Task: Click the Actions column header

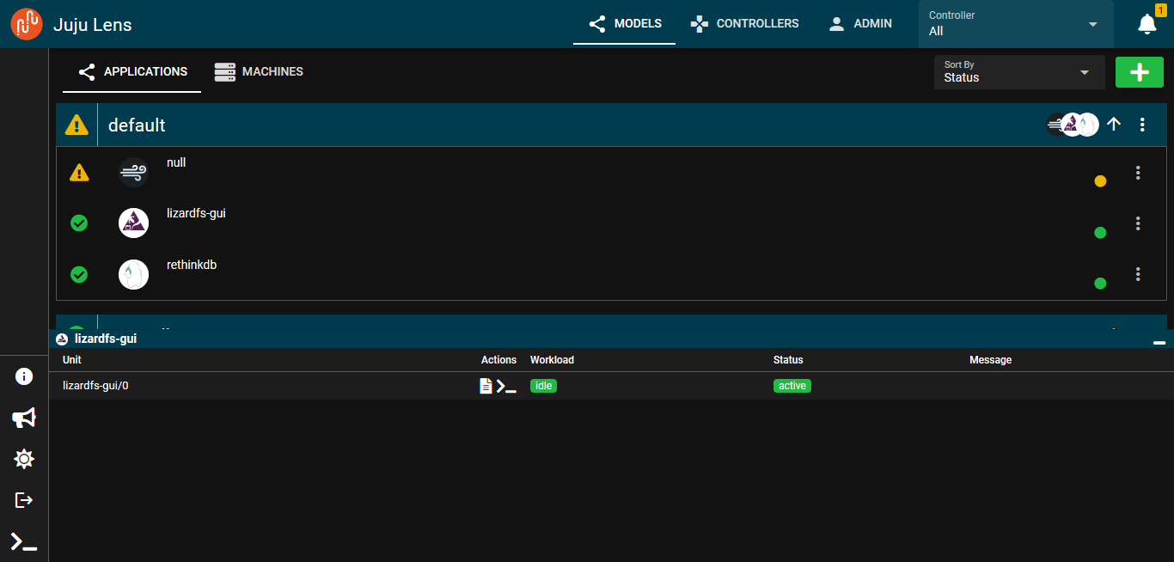Action: 498,360
